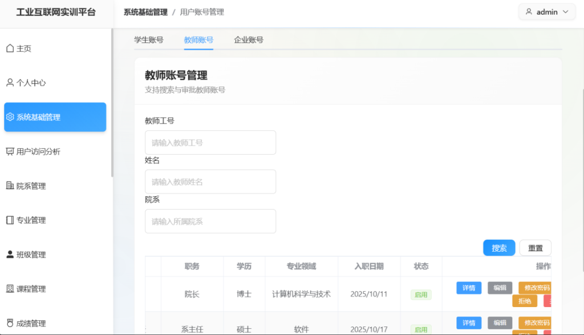This screenshot has height=335, width=584.
Task: Click the person icon for 个人中心
Action: point(10,83)
